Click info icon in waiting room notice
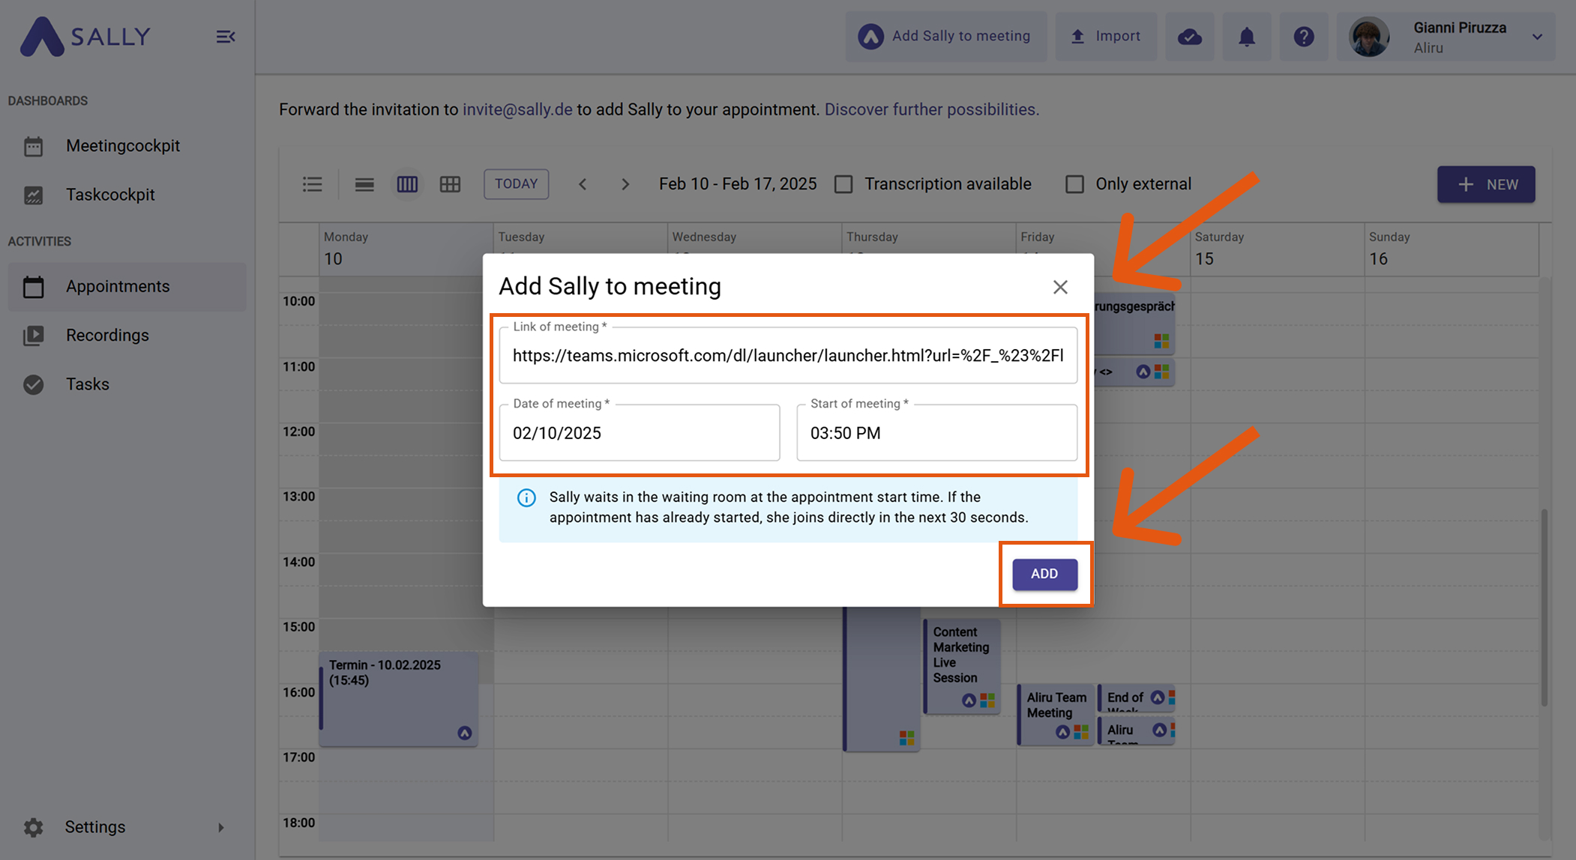This screenshot has height=860, width=1576. 526,497
